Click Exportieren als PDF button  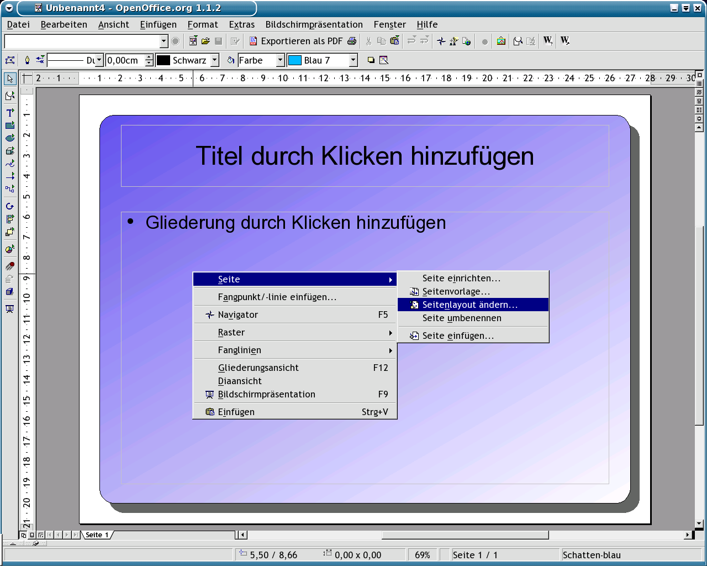coord(296,41)
